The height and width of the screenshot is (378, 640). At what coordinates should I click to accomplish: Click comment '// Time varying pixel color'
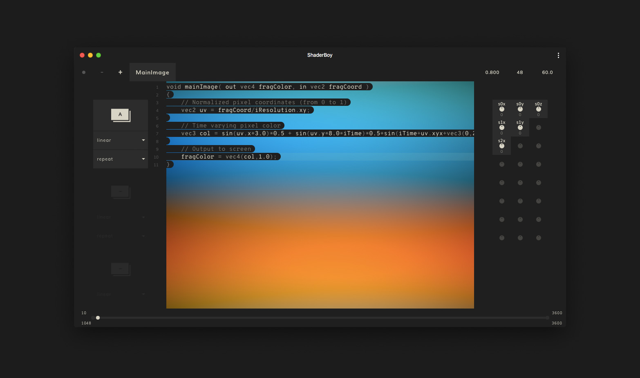(231, 125)
